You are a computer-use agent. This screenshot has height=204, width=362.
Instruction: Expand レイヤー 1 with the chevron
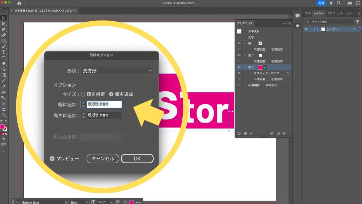point(317,29)
